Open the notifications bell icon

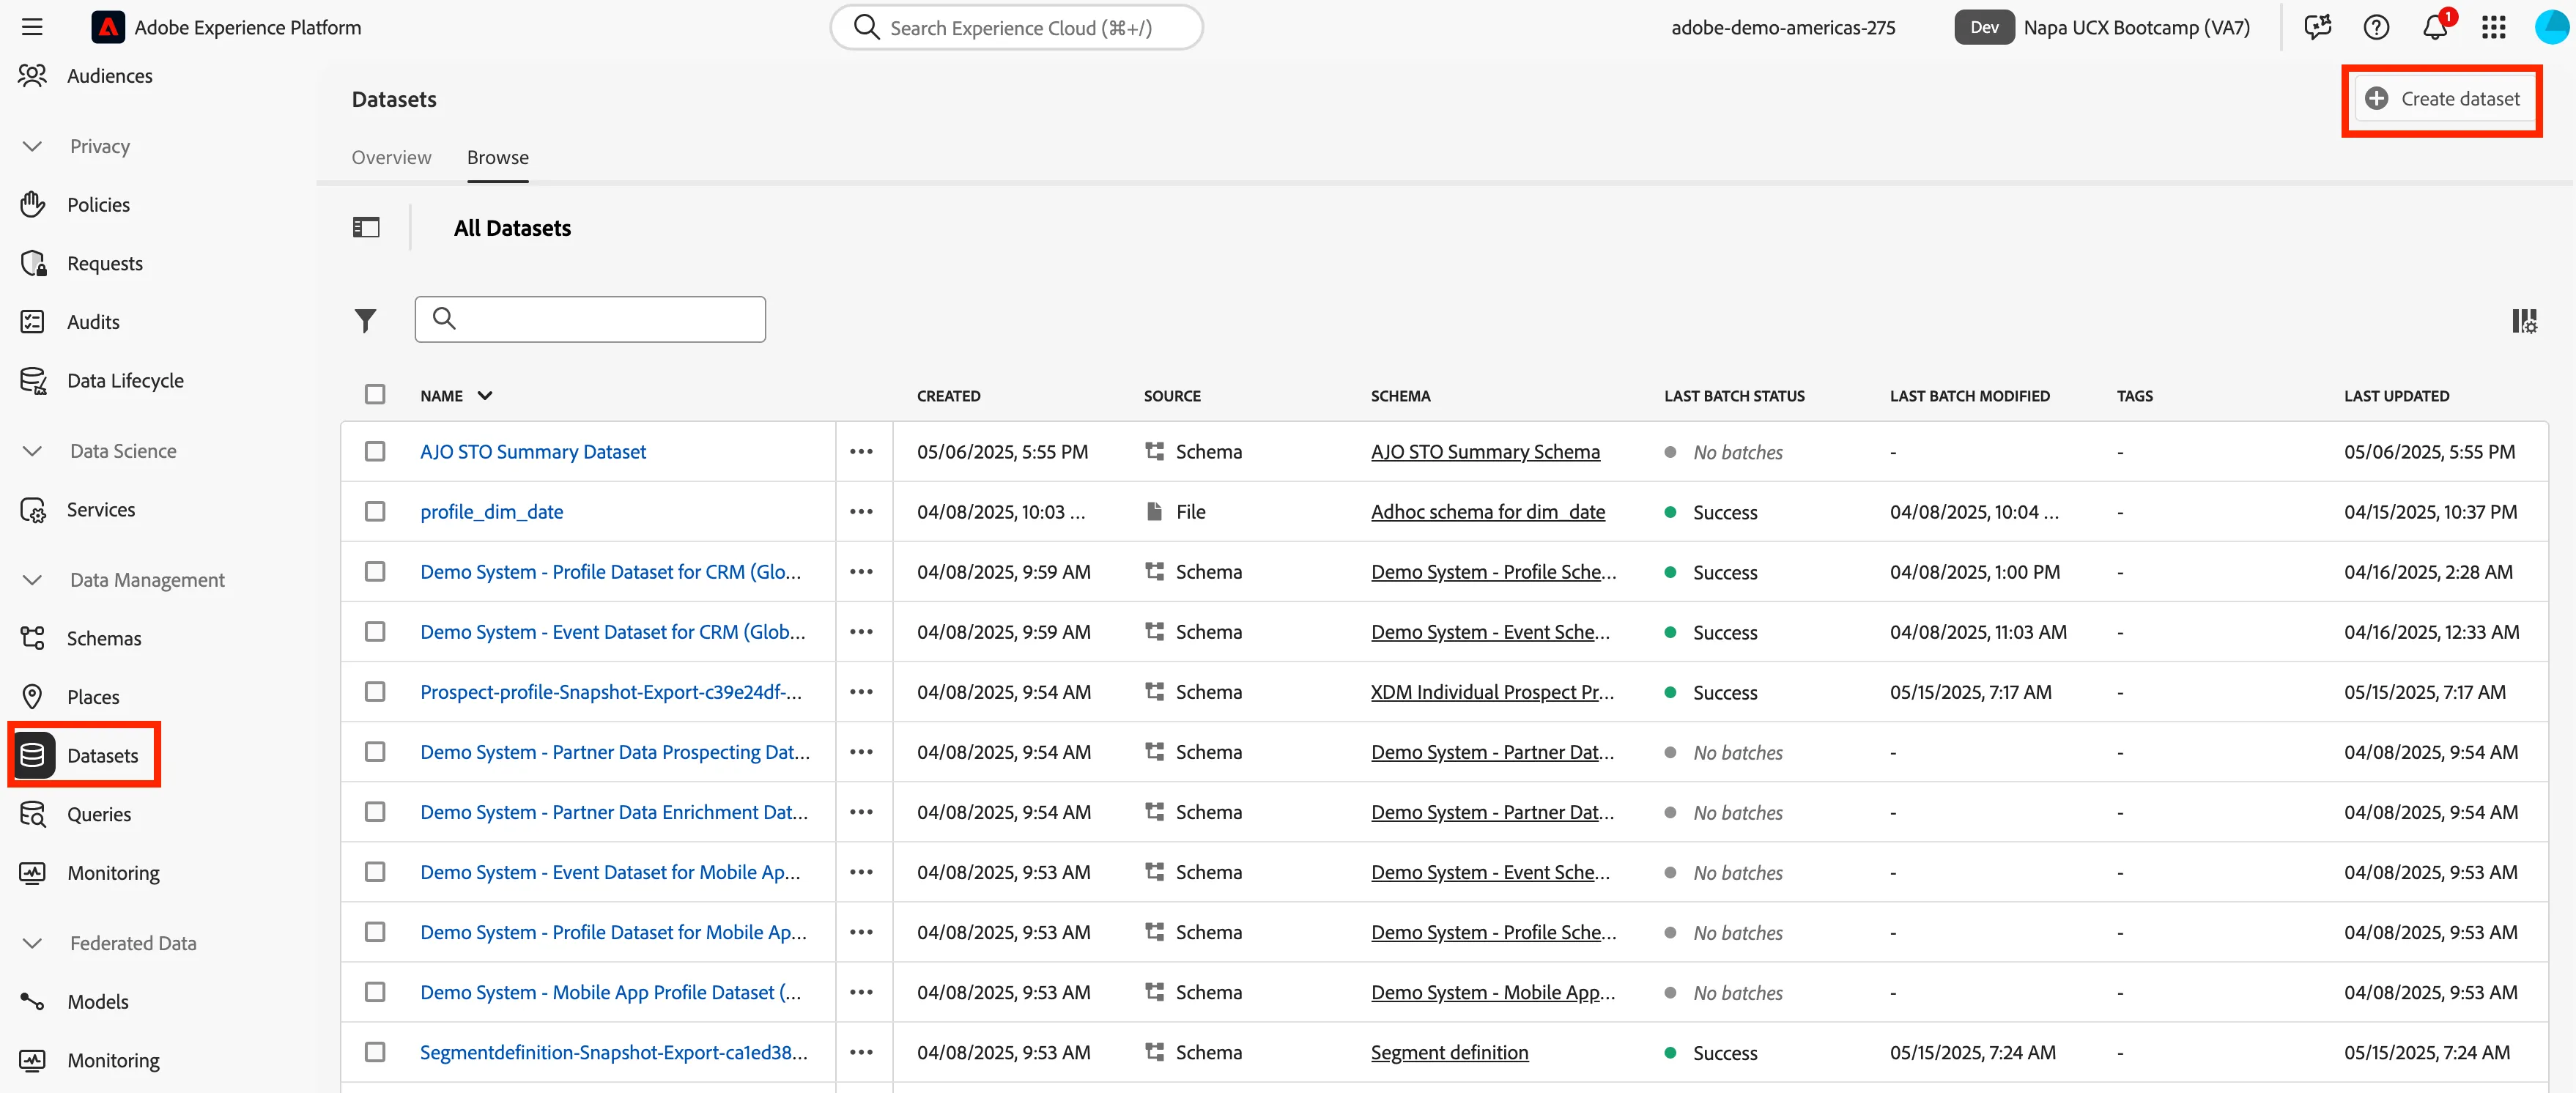pyautogui.click(x=2435, y=27)
